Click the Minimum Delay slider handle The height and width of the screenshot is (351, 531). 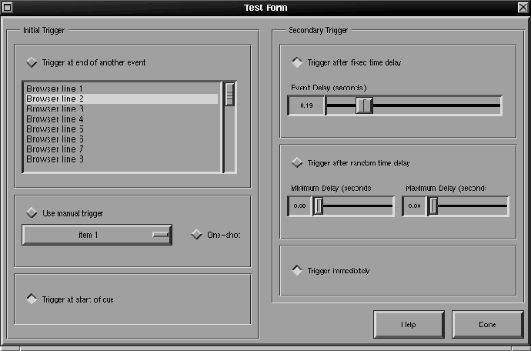[318, 206]
